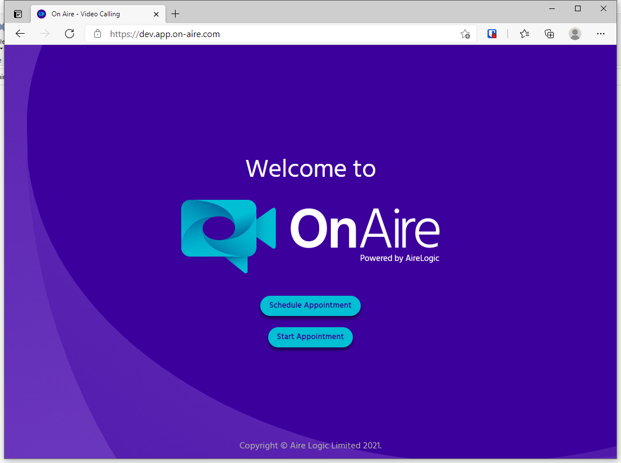The width and height of the screenshot is (621, 463).
Task: Click the address bar showing dev.app.on-aire.com
Action: (x=269, y=34)
